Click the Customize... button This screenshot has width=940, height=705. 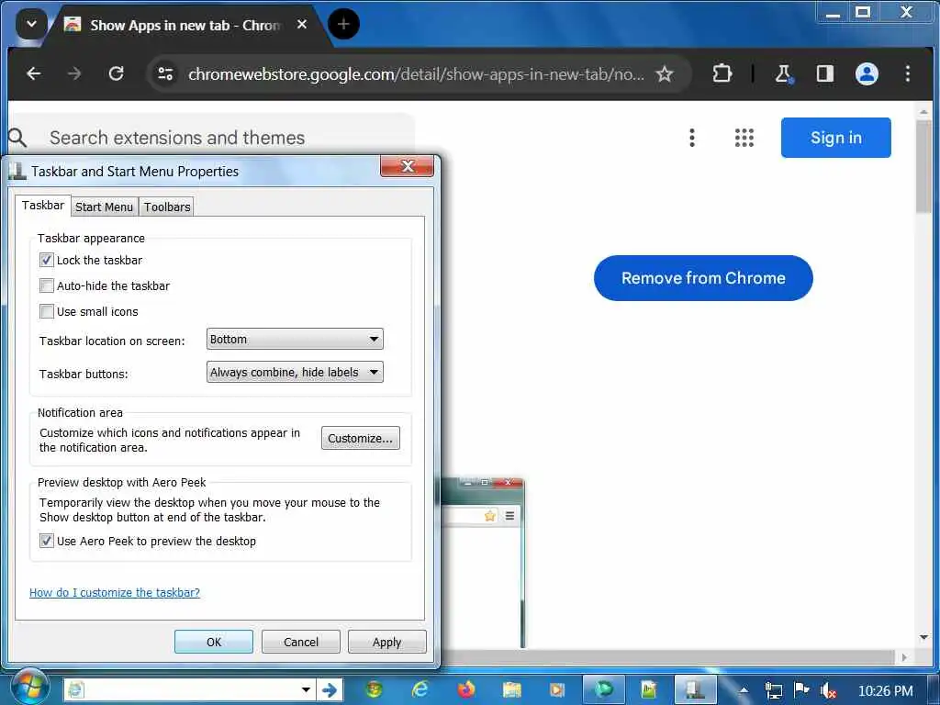point(360,438)
